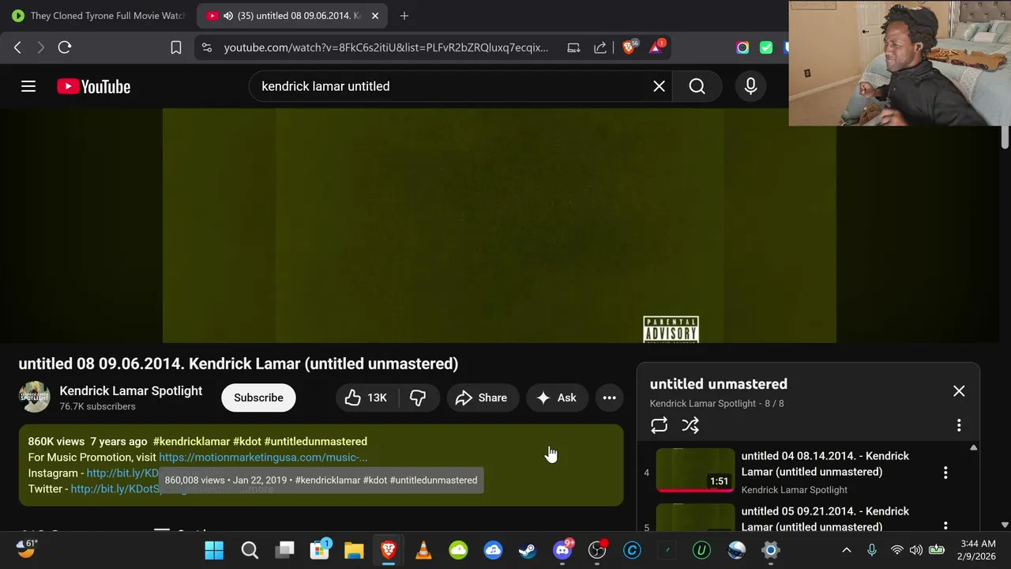Subscribe to Kendrick Lamar Spotlight
This screenshot has height=569, width=1011.
(258, 398)
